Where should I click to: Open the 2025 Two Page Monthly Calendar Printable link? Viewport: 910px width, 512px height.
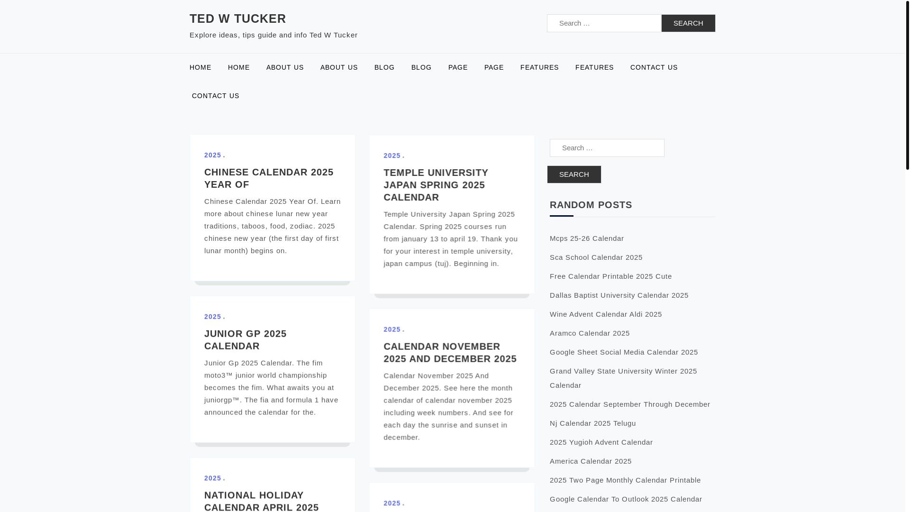pos(625,480)
